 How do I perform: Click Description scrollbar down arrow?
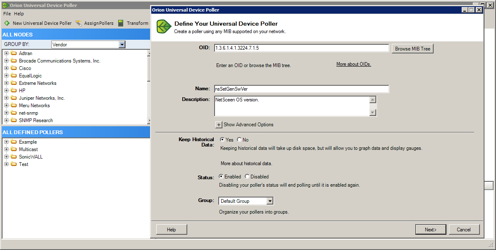373,113
